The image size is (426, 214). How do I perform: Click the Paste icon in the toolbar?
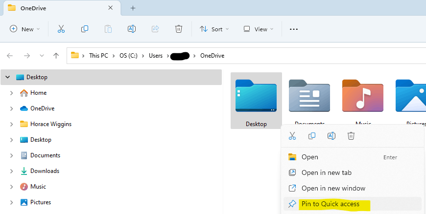point(108,29)
